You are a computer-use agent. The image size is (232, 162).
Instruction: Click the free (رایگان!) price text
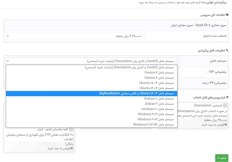coord(69,144)
